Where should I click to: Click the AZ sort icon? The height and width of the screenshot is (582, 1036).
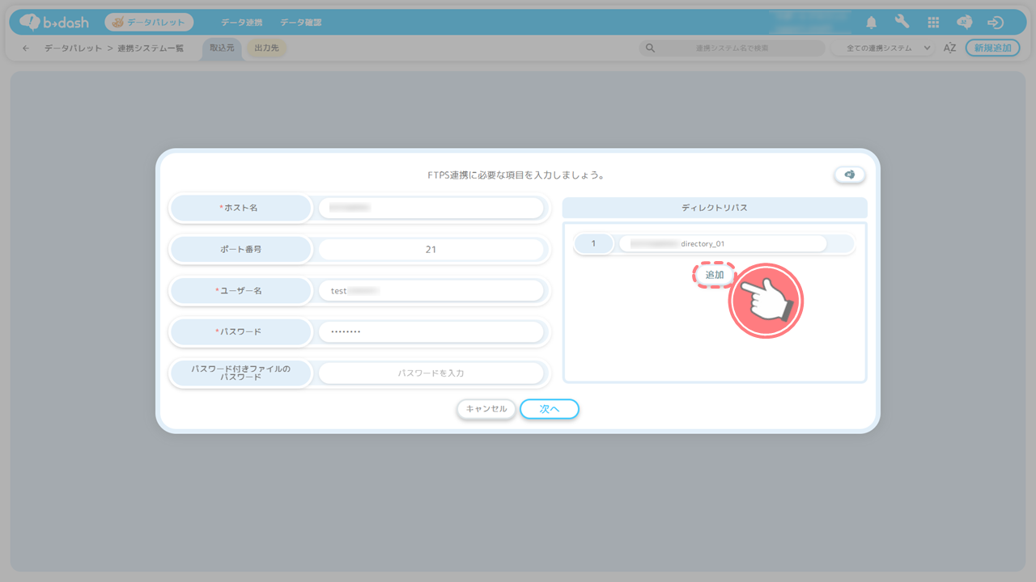tap(949, 48)
